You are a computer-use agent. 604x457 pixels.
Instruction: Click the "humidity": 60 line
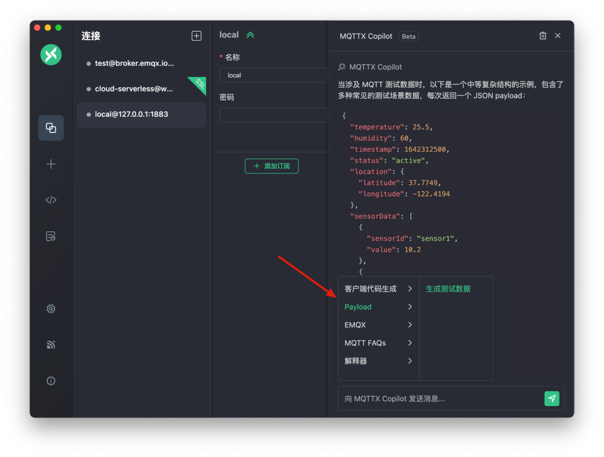click(x=381, y=139)
